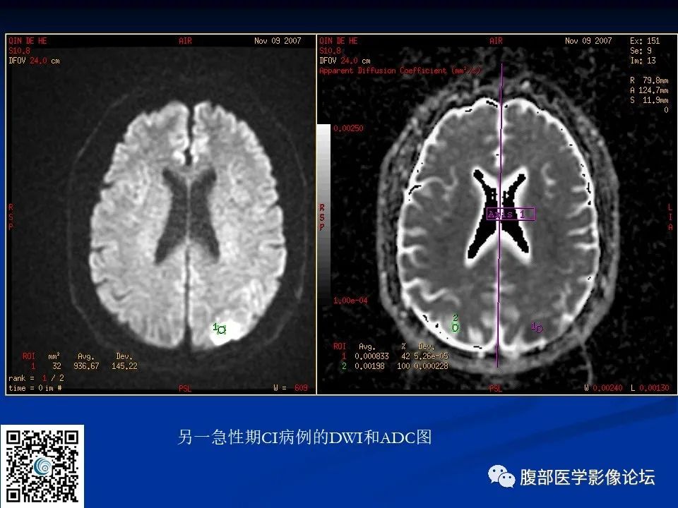This screenshot has height=508, width=678.
Task: Click window width 'W = 609' in DWI panel
Action: (x=290, y=388)
